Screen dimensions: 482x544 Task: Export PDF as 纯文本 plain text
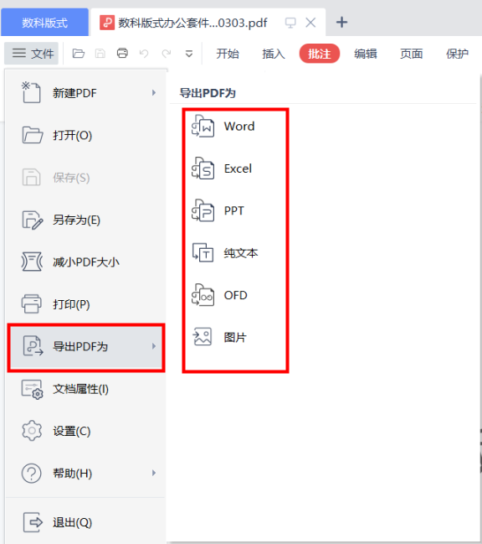pos(225,253)
